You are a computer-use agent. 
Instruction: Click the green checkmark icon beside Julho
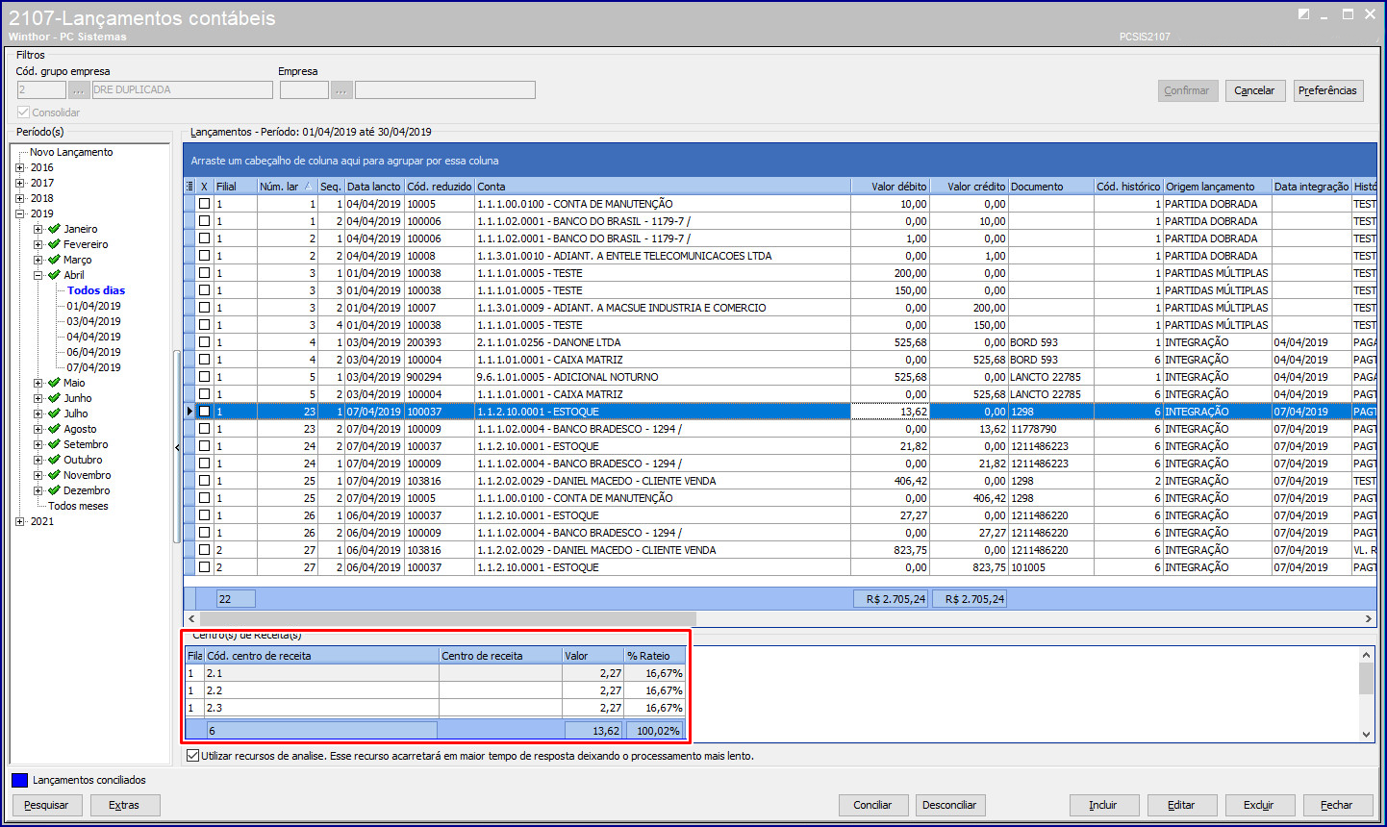pyautogui.click(x=54, y=413)
